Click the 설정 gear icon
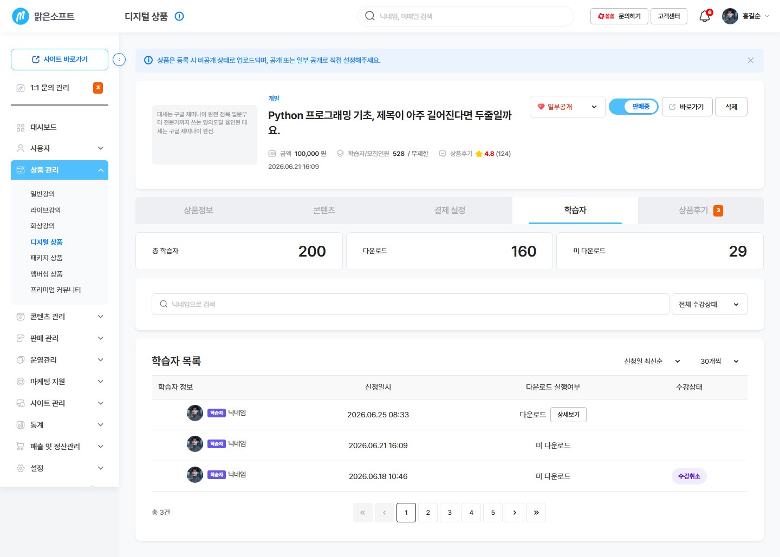Image resolution: width=780 pixels, height=557 pixels. point(21,468)
